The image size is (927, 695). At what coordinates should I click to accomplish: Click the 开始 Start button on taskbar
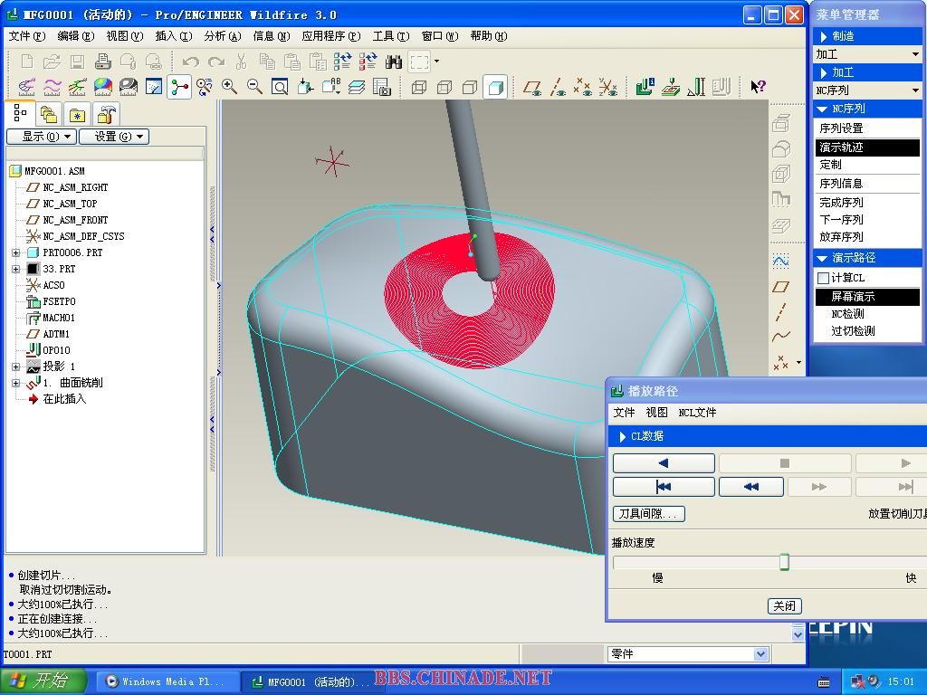43,681
